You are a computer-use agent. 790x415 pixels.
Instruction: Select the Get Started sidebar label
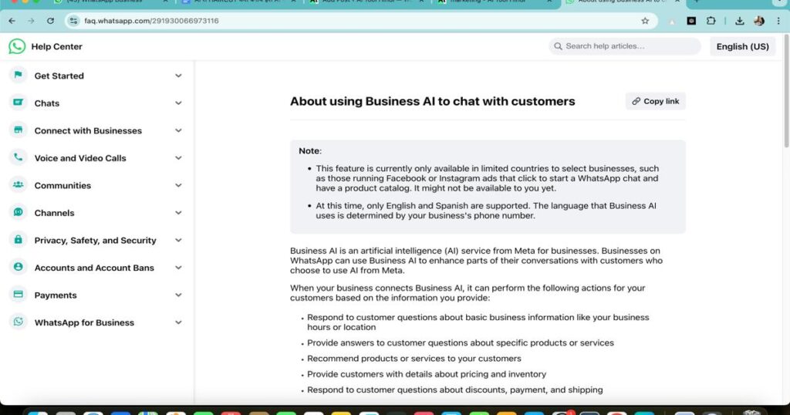click(59, 76)
